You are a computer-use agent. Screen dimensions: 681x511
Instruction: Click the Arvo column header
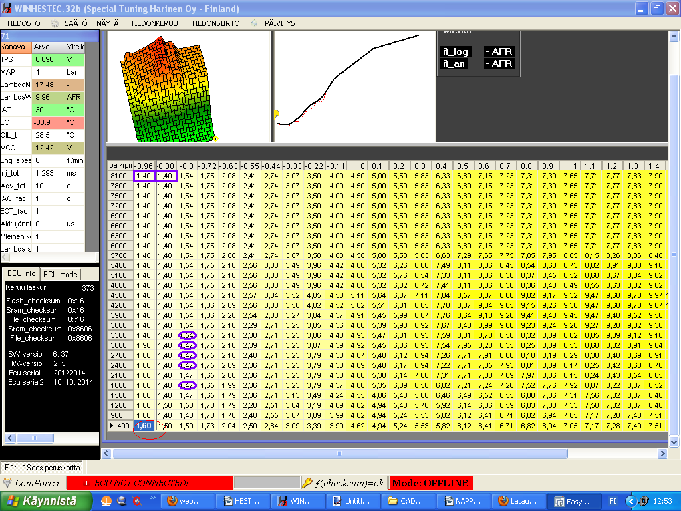pos(48,47)
